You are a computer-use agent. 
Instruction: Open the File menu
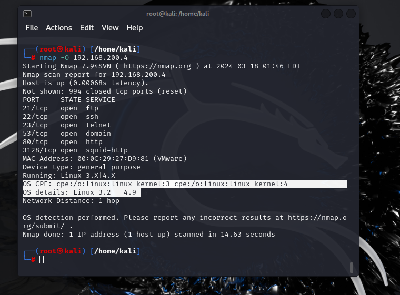pos(32,28)
